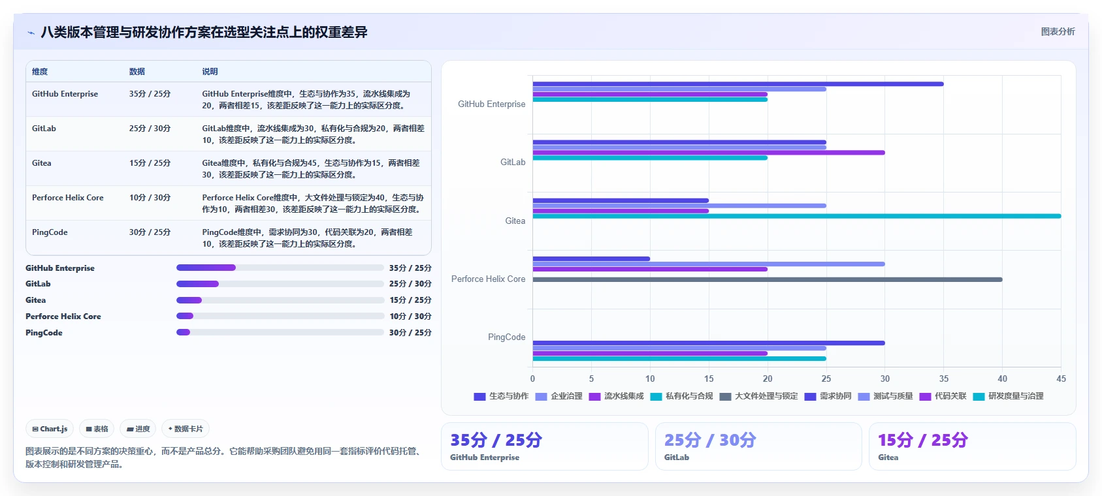Viewport: 1102px width, 496px height.
Task: Click the 45 tick on chart x-axis
Action: [1061, 379]
